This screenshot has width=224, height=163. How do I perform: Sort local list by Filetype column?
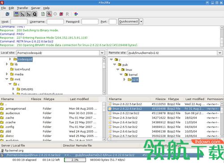pyautogui.click(x=55, y=99)
